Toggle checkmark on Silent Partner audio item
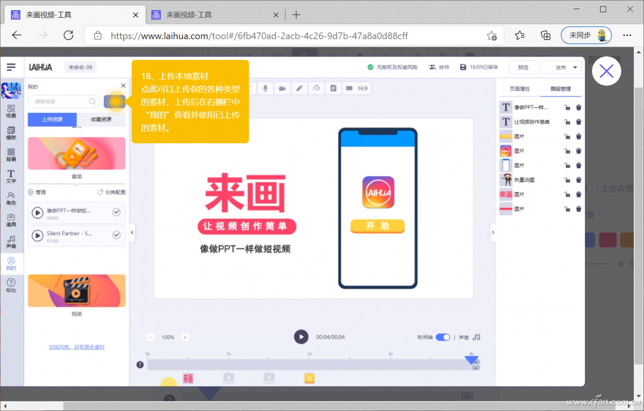Screen dimensions: 644x411 point(116,235)
